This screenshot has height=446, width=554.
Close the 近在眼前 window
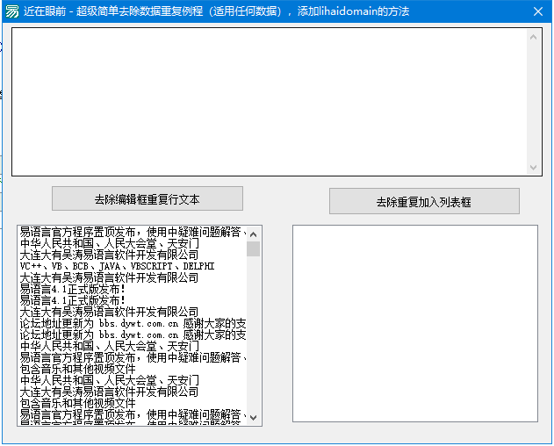(x=537, y=11)
